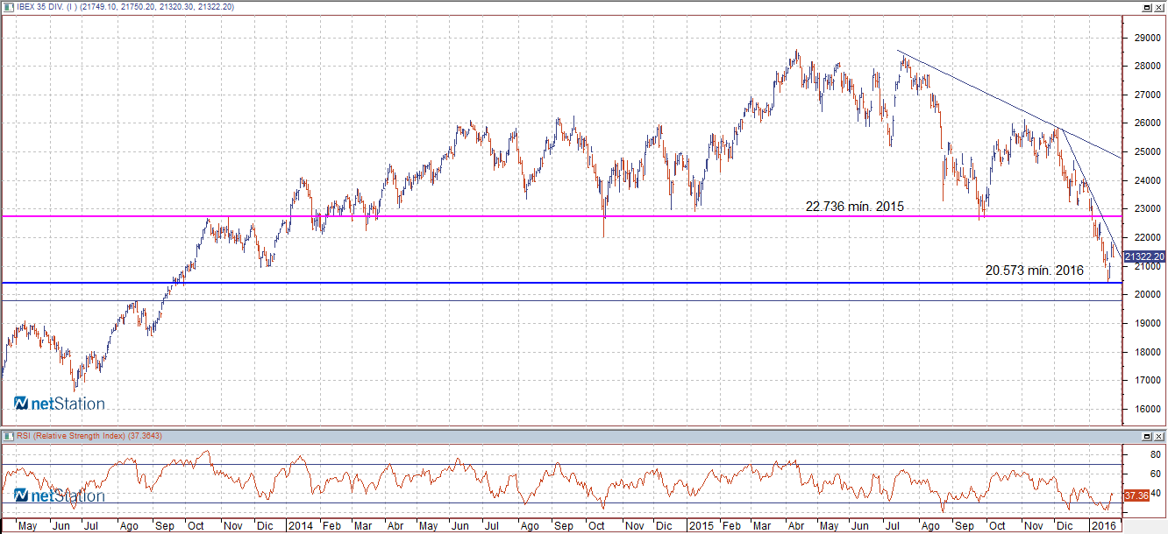
Task: Click the RSI current value tag 37.36
Action: click(1136, 495)
